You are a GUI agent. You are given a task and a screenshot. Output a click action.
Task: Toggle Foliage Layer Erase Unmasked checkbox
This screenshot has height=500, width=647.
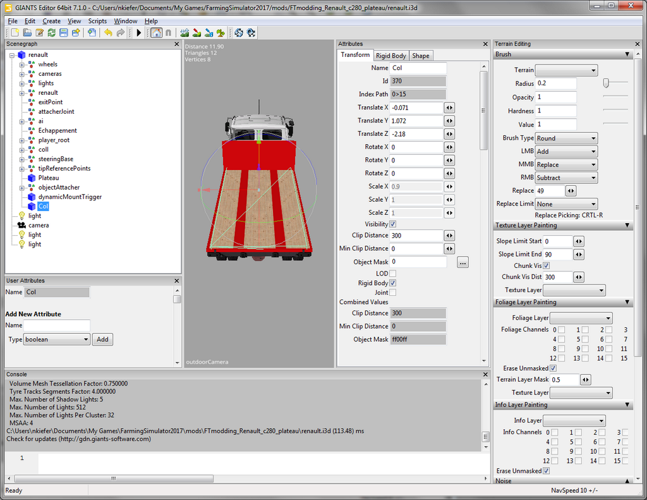pos(553,368)
